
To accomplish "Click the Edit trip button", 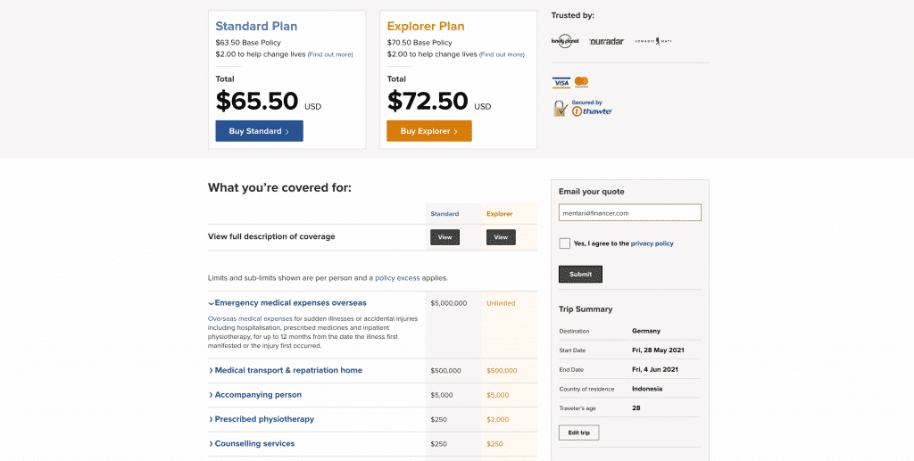I will 578,433.
